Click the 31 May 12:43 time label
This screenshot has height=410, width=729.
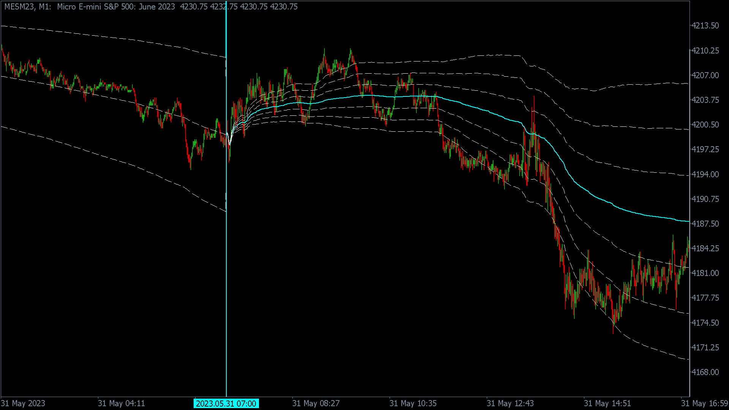[x=510, y=404]
